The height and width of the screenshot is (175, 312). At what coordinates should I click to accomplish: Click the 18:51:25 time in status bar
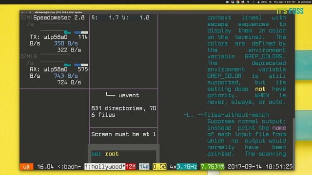[279, 167]
